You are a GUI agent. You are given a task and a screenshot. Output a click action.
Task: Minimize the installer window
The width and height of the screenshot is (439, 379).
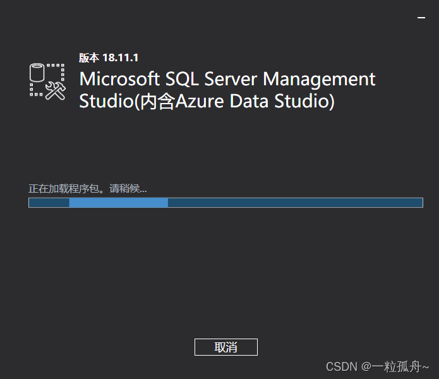421,18
